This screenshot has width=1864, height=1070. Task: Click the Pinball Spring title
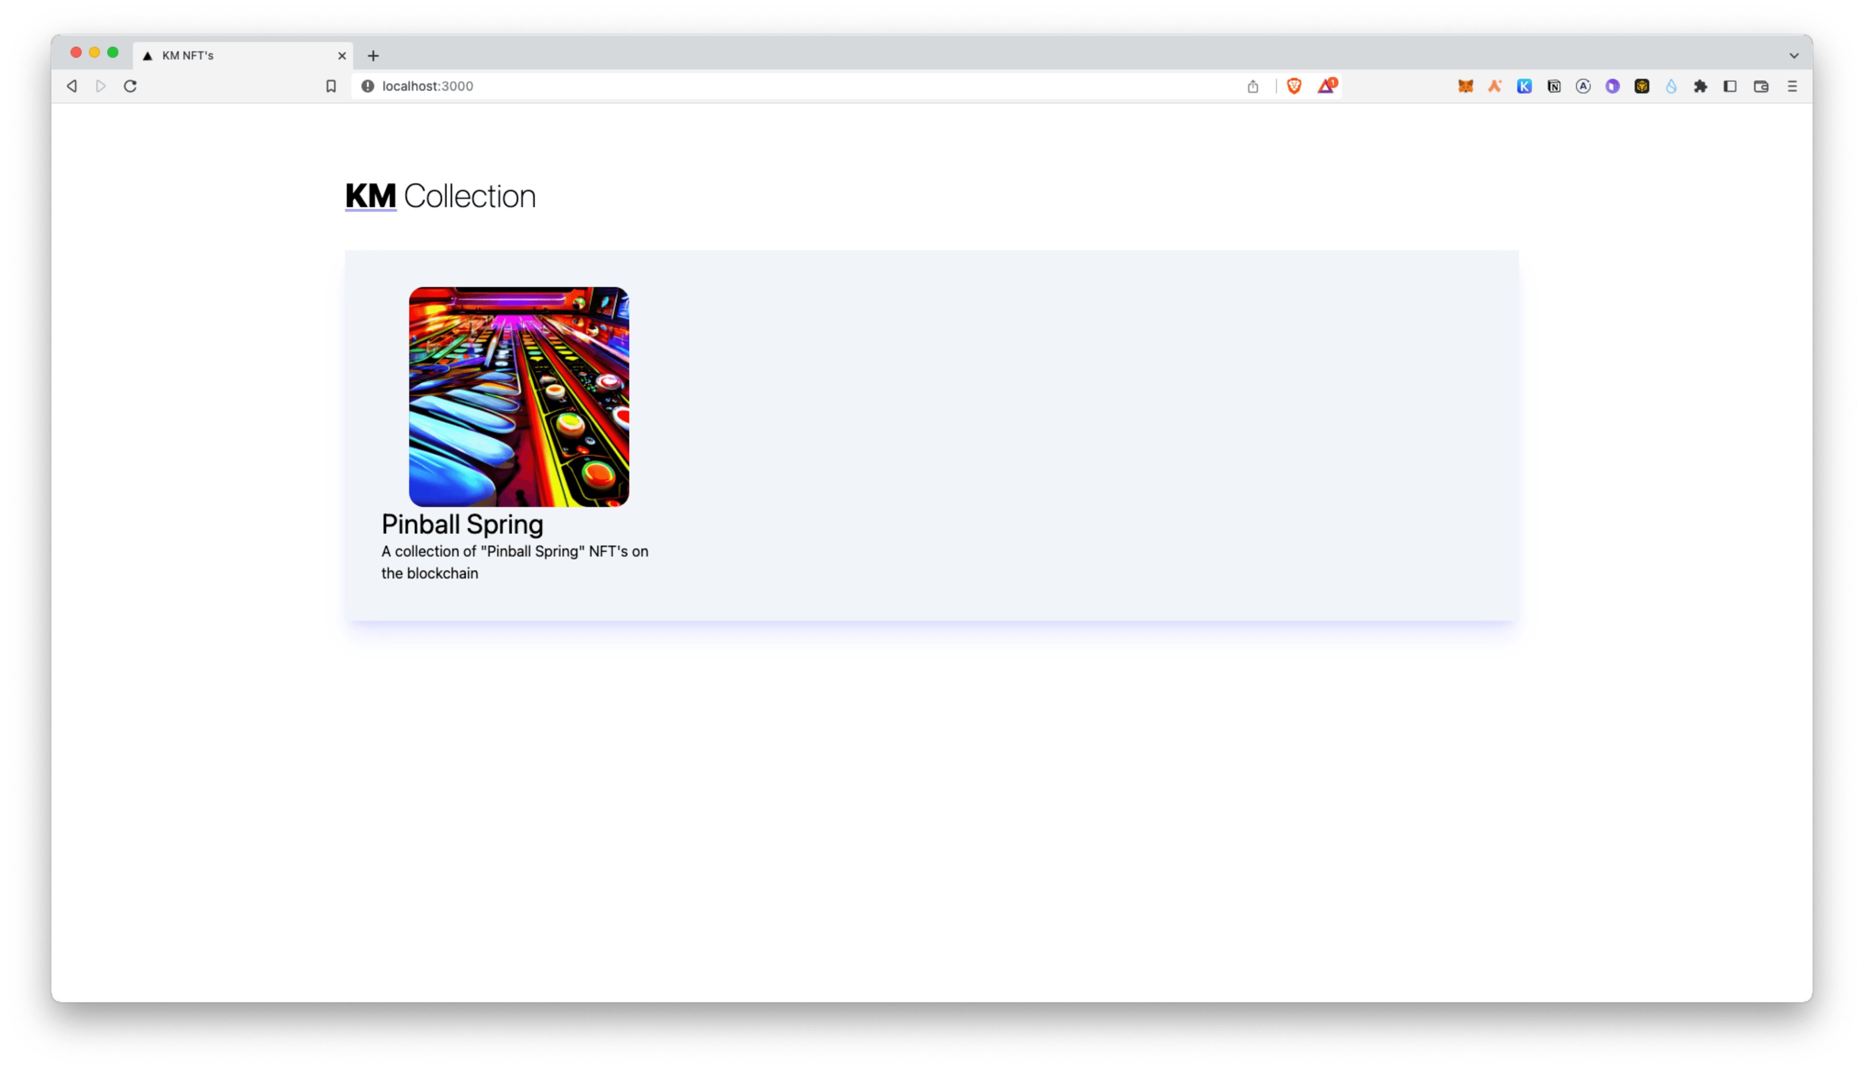click(x=462, y=525)
